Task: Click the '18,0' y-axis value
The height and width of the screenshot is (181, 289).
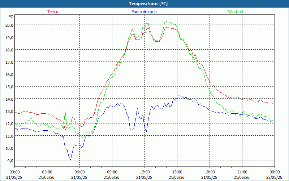Action: (9, 50)
